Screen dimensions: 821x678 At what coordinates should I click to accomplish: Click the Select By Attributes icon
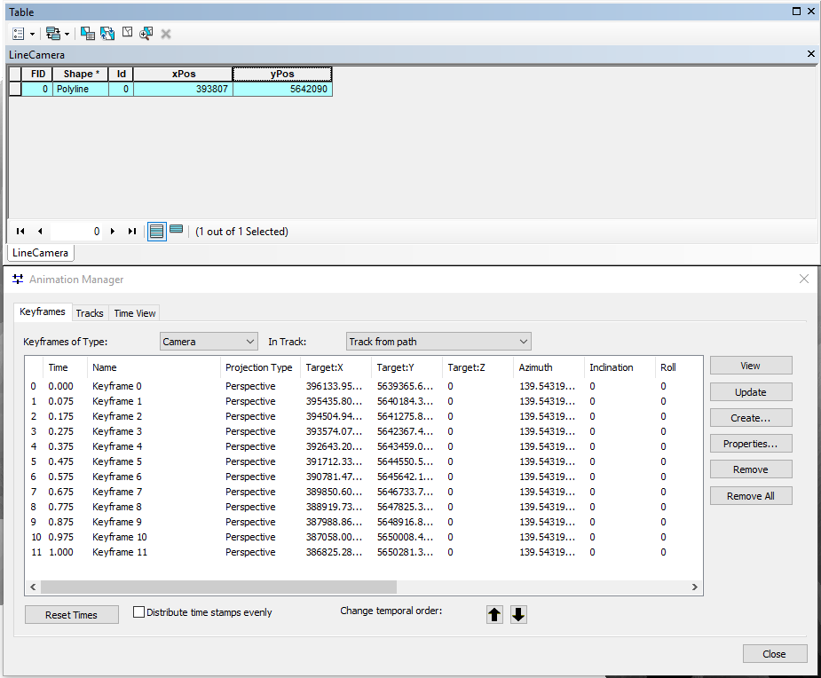[88, 34]
